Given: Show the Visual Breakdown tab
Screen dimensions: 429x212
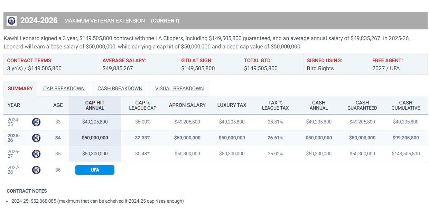Looking at the screenshot, I should pyautogui.click(x=179, y=89).
